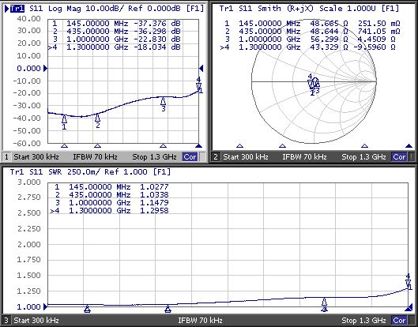Click the Ref 1.000 value in SWR title
This screenshot has width=418, height=327.
click(x=126, y=172)
